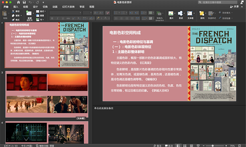Click the zoom out minus button
Screen dimensions: 246x147
pyautogui.click(x=203, y=146)
